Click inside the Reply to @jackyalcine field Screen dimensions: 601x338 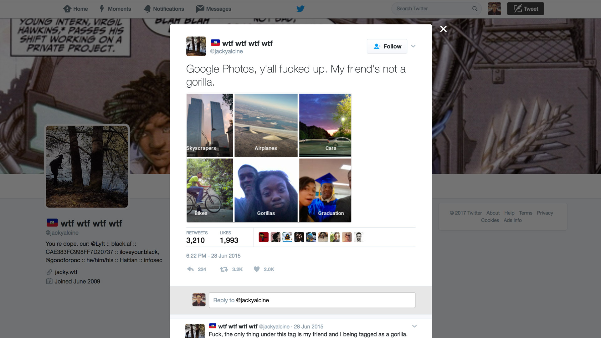312,300
